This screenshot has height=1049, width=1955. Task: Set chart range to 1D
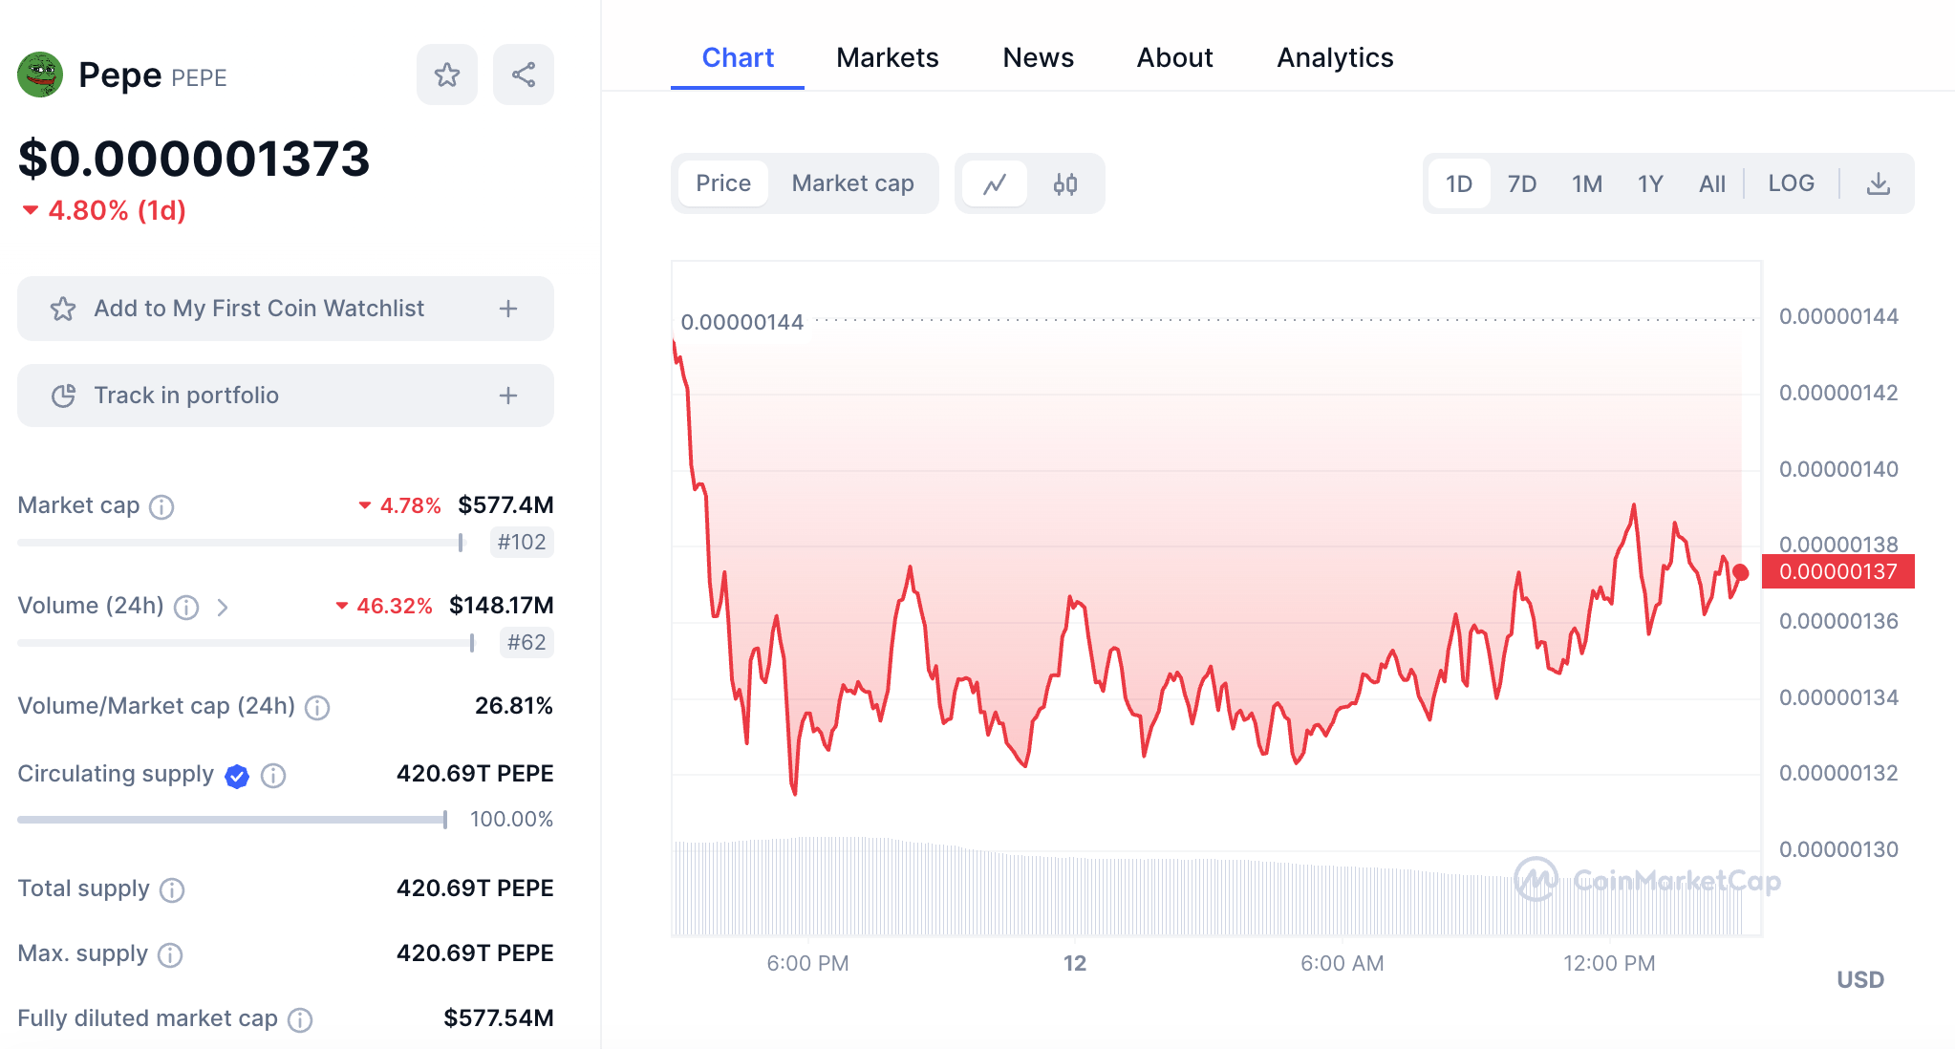click(1459, 183)
